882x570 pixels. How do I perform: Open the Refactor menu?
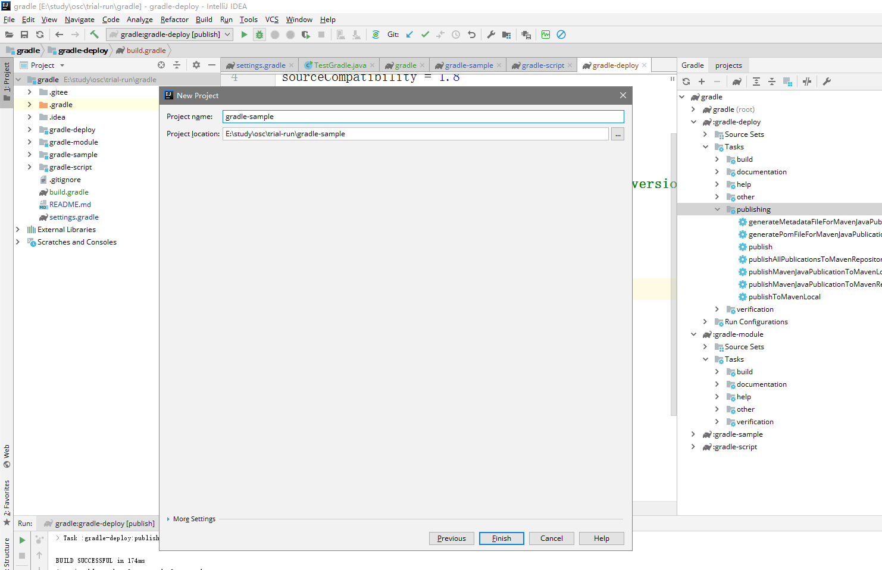174,20
